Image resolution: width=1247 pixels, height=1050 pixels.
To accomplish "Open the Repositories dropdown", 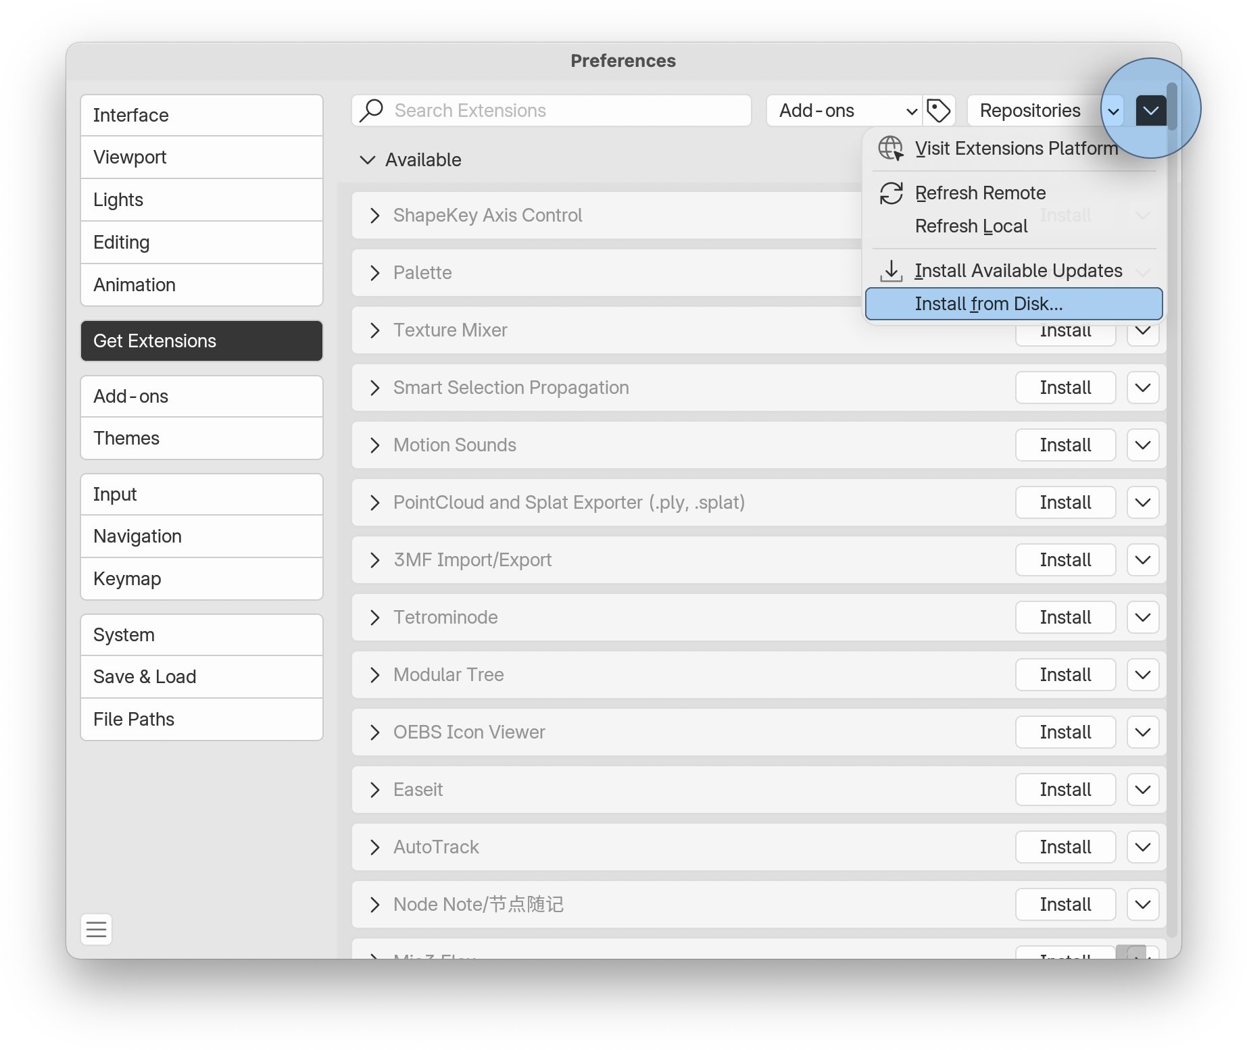I will point(1044,111).
